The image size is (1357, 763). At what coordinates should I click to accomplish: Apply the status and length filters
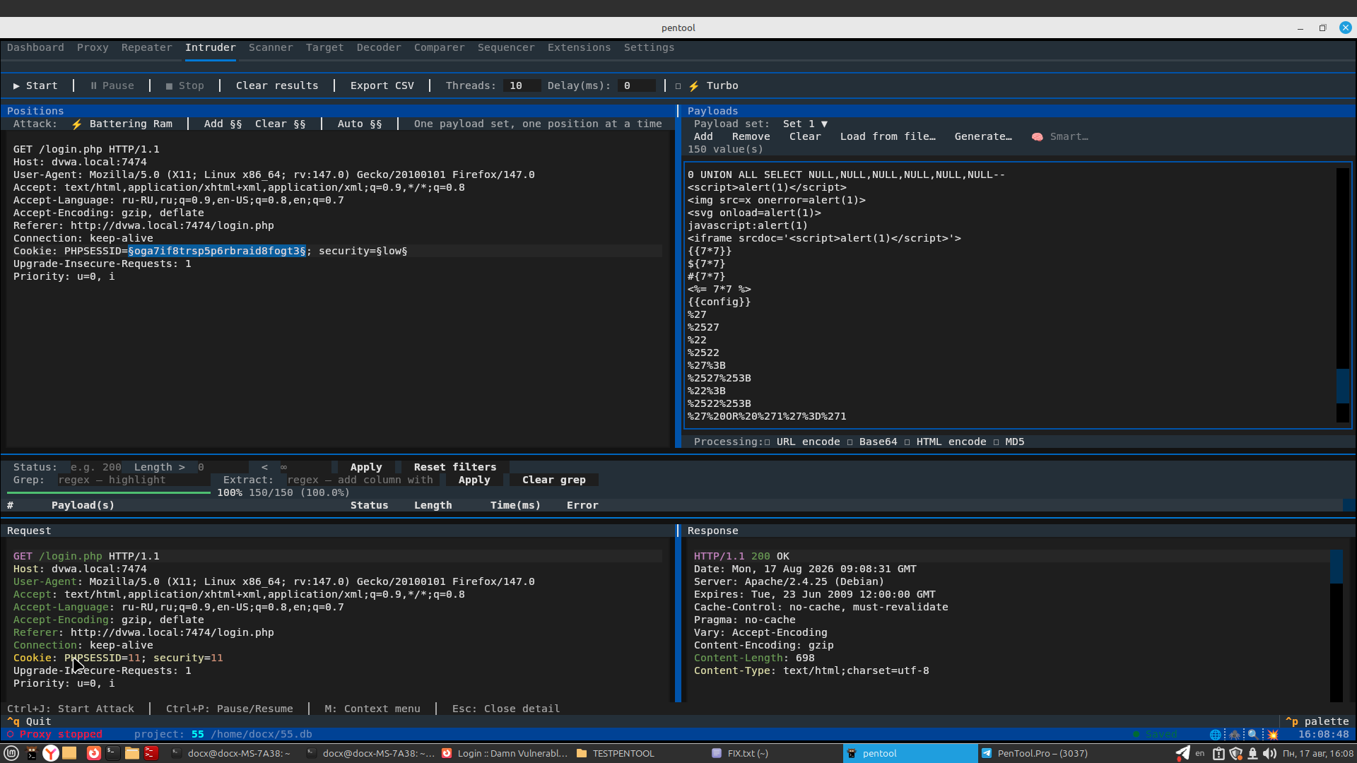coord(366,467)
